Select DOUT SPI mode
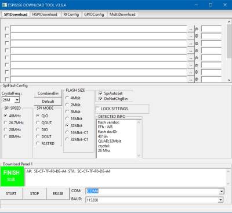 point(44,136)
